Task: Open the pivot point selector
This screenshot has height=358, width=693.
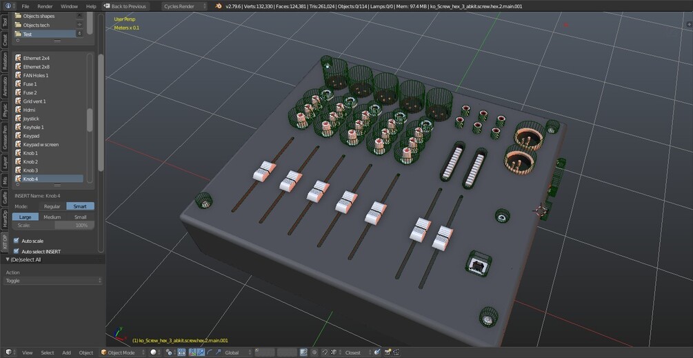Action: [x=169, y=352]
